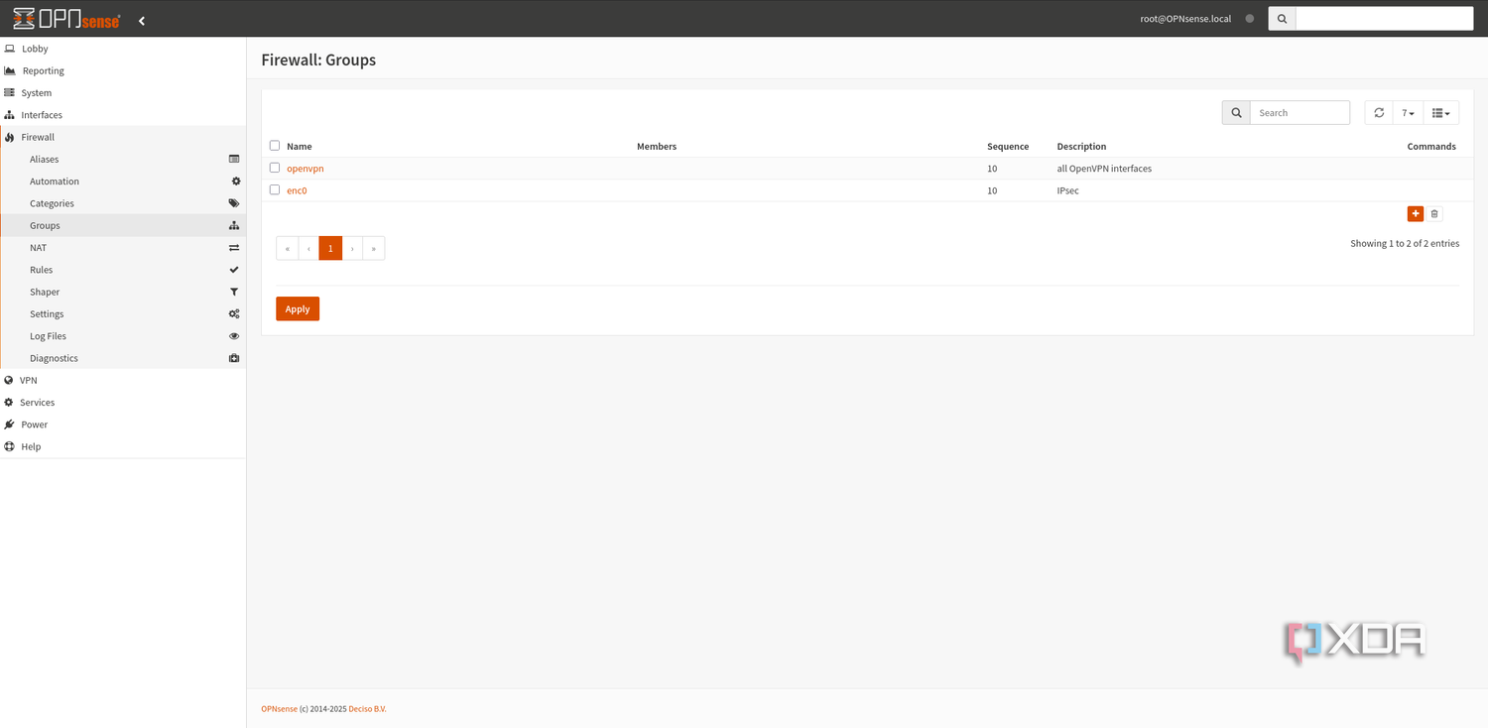The width and height of the screenshot is (1488, 728).
Task: Click the magnifier icon in top quick search
Action: pyautogui.click(x=1282, y=19)
